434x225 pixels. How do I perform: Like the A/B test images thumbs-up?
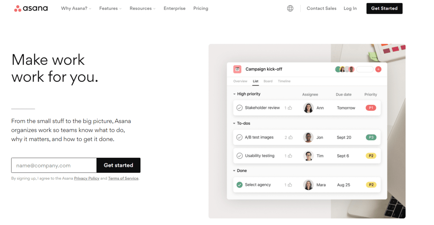[x=290, y=137]
